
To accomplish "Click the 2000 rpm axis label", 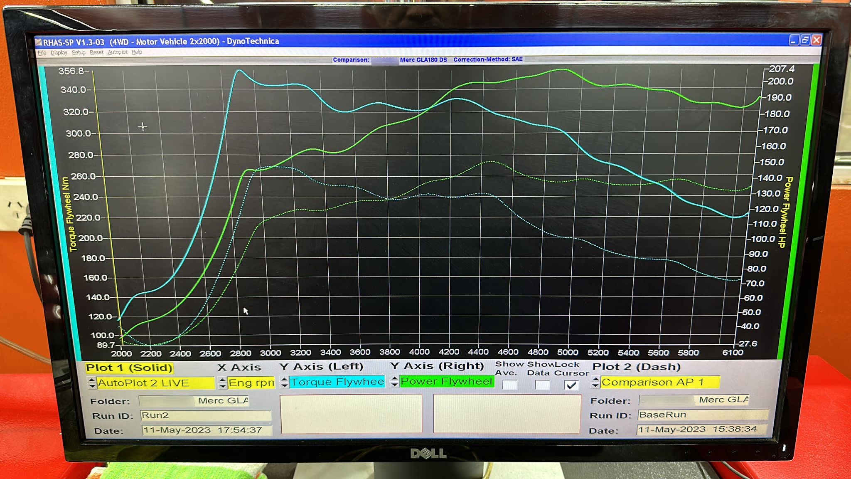I will click(121, 354).
